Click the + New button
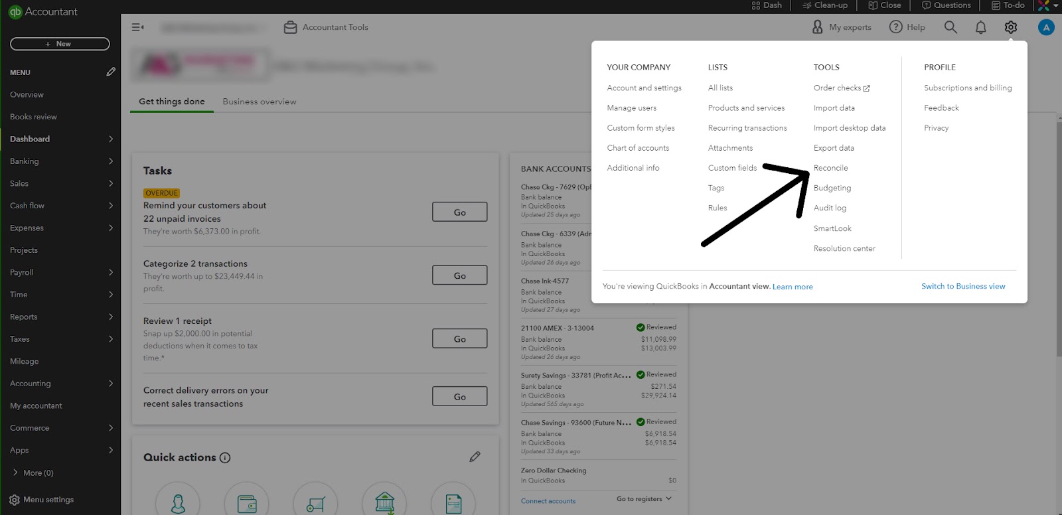 pos(60,44)
